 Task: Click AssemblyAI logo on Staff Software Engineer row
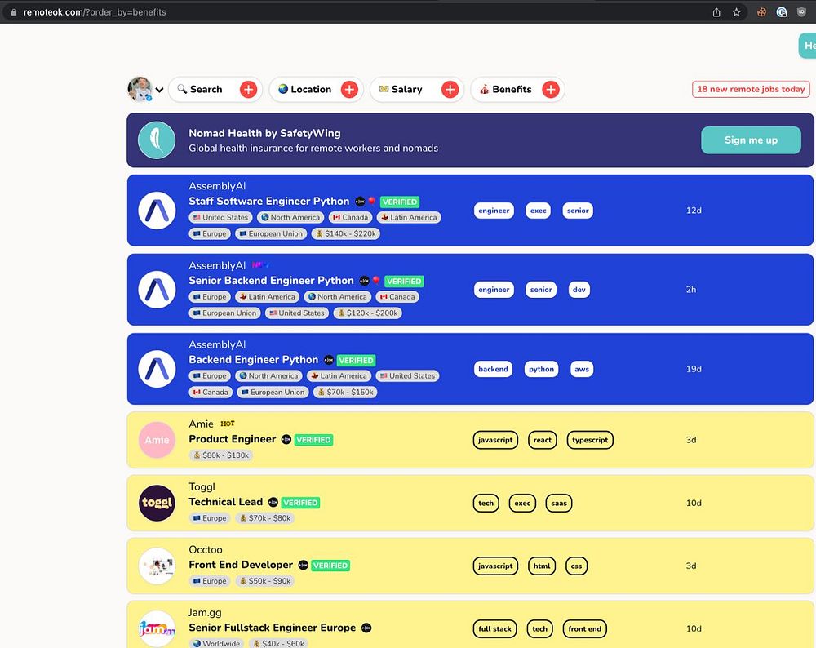(157, 211)
